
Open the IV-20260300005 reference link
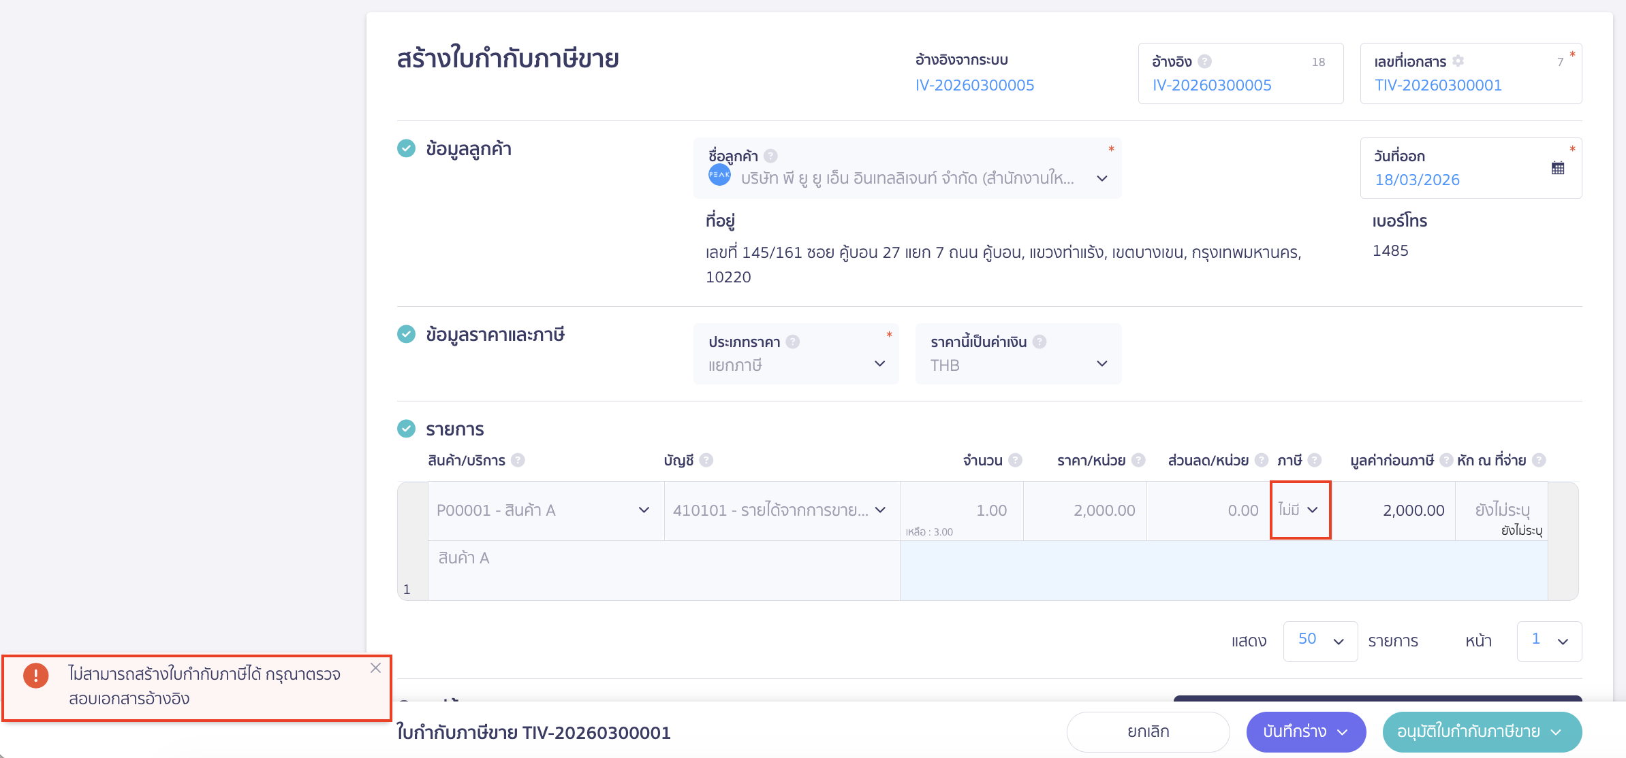(x=975, y=85)
